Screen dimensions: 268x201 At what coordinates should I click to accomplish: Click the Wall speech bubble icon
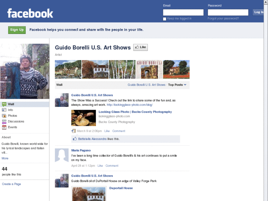4,104
